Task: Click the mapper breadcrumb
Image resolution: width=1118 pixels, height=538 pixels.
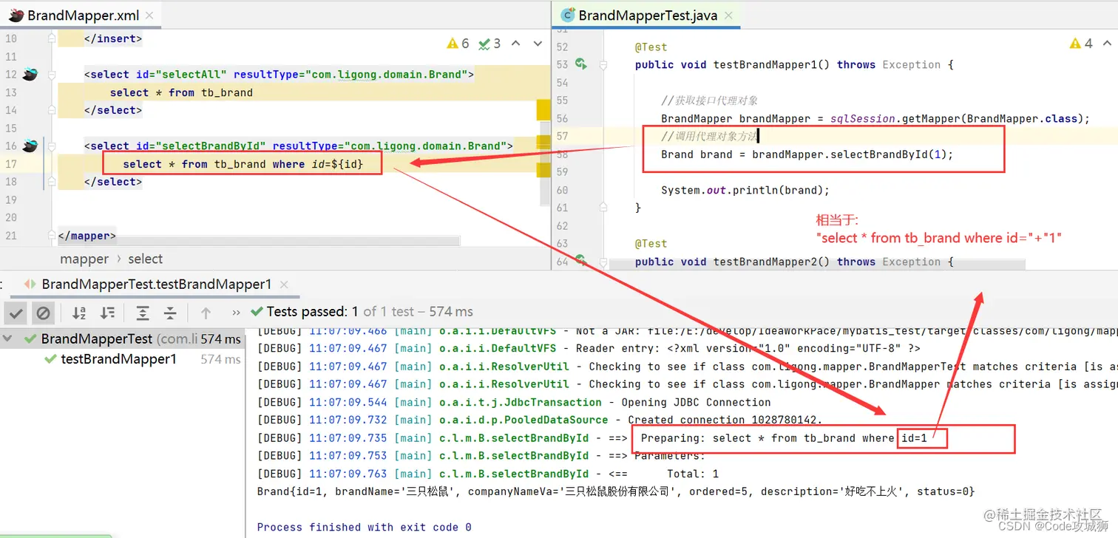Action: [84, 259]
